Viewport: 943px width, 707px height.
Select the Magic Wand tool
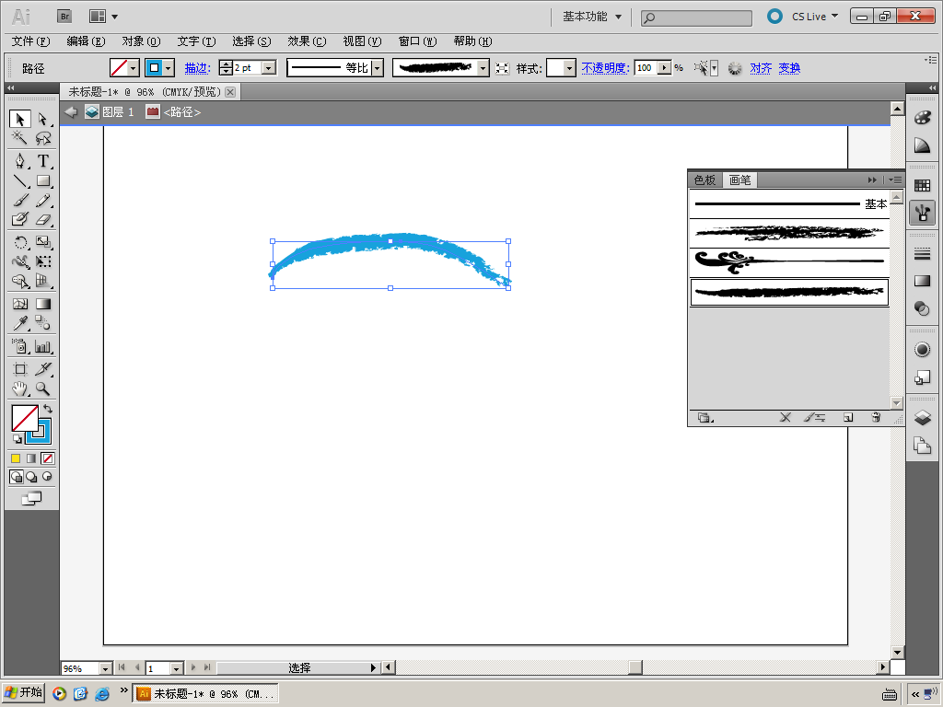click(x=20, y=138)
